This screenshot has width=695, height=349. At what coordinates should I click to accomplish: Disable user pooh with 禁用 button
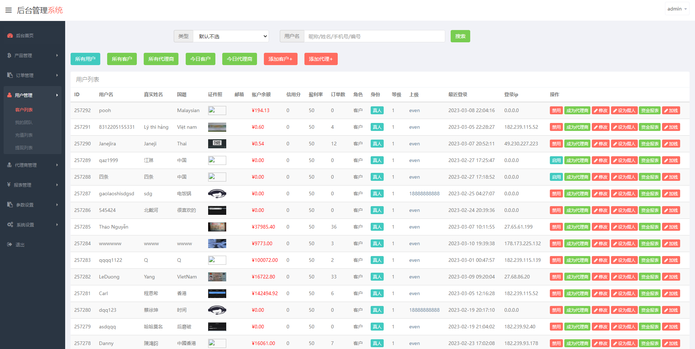556,111
